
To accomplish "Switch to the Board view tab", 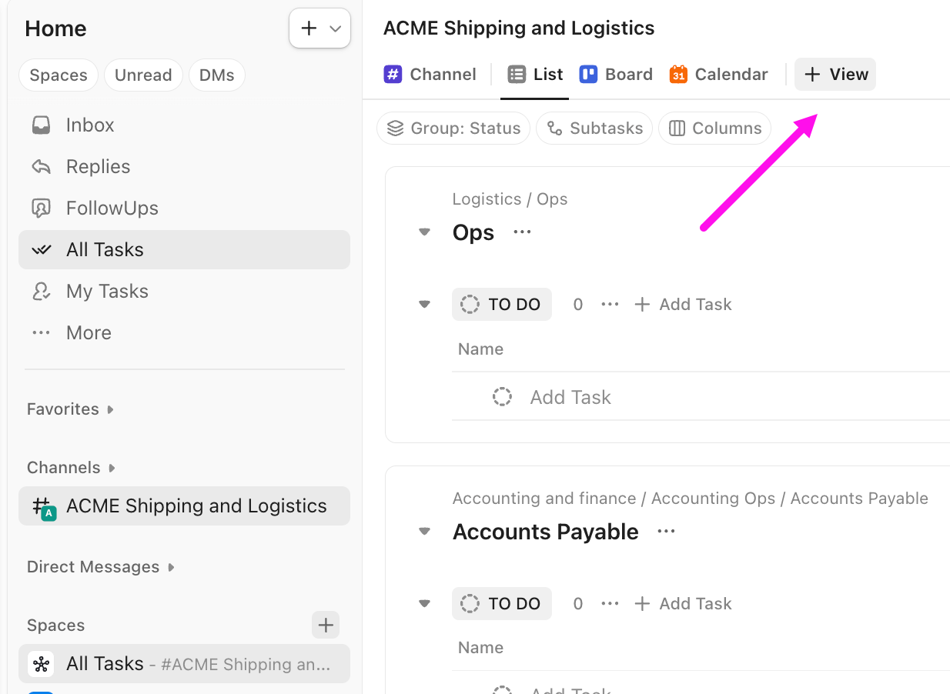I will (x=616, y=74).
